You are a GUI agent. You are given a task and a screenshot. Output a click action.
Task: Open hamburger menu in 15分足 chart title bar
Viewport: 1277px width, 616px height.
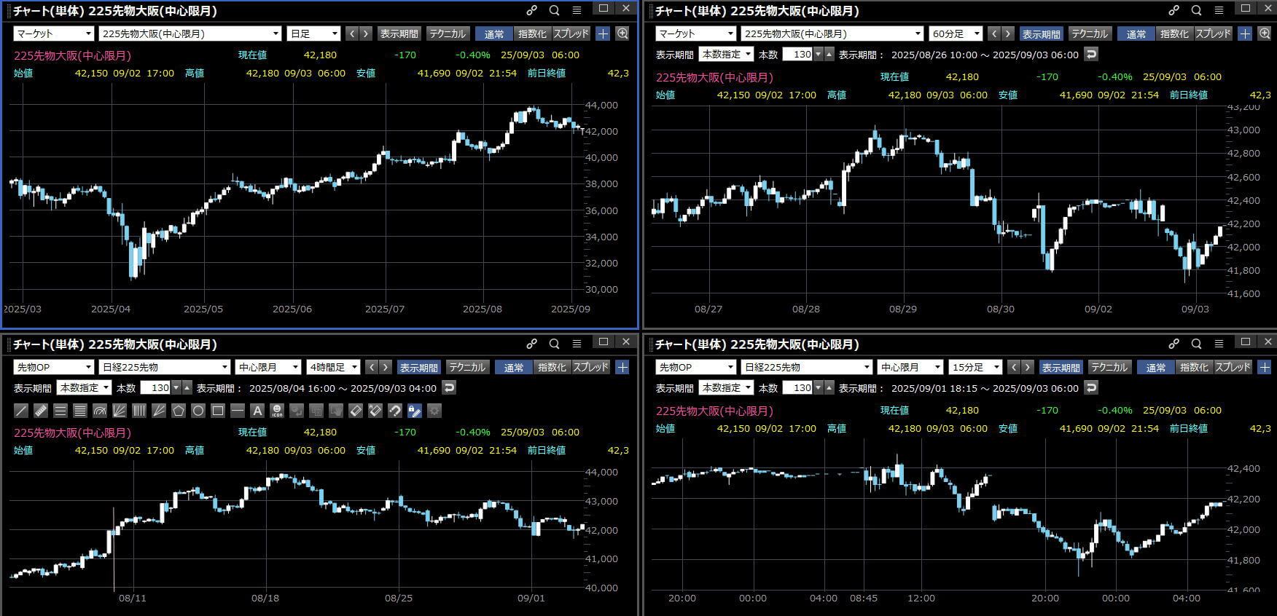1219,344
